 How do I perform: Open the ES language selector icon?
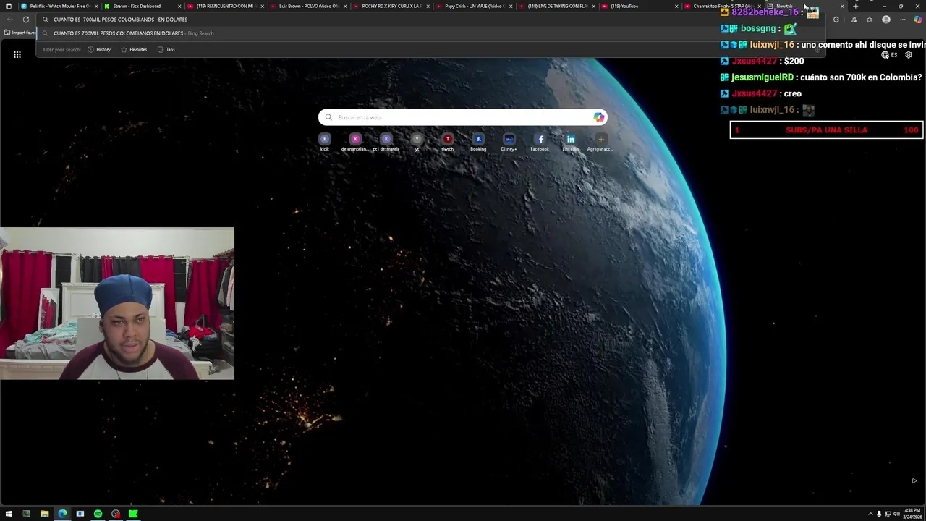(x=889, y=55)
